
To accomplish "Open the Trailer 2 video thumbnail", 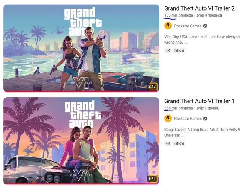I will 81,48.
